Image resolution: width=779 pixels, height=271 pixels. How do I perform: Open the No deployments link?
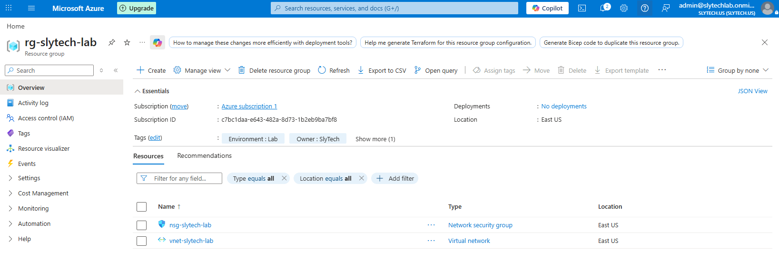point(564,106)
